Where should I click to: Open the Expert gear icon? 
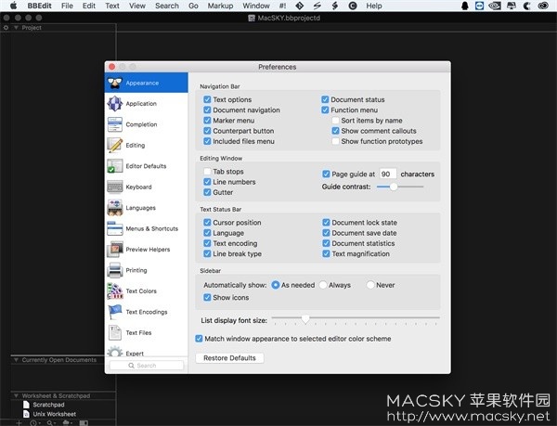pyautogui.click(x=115, y=352)
